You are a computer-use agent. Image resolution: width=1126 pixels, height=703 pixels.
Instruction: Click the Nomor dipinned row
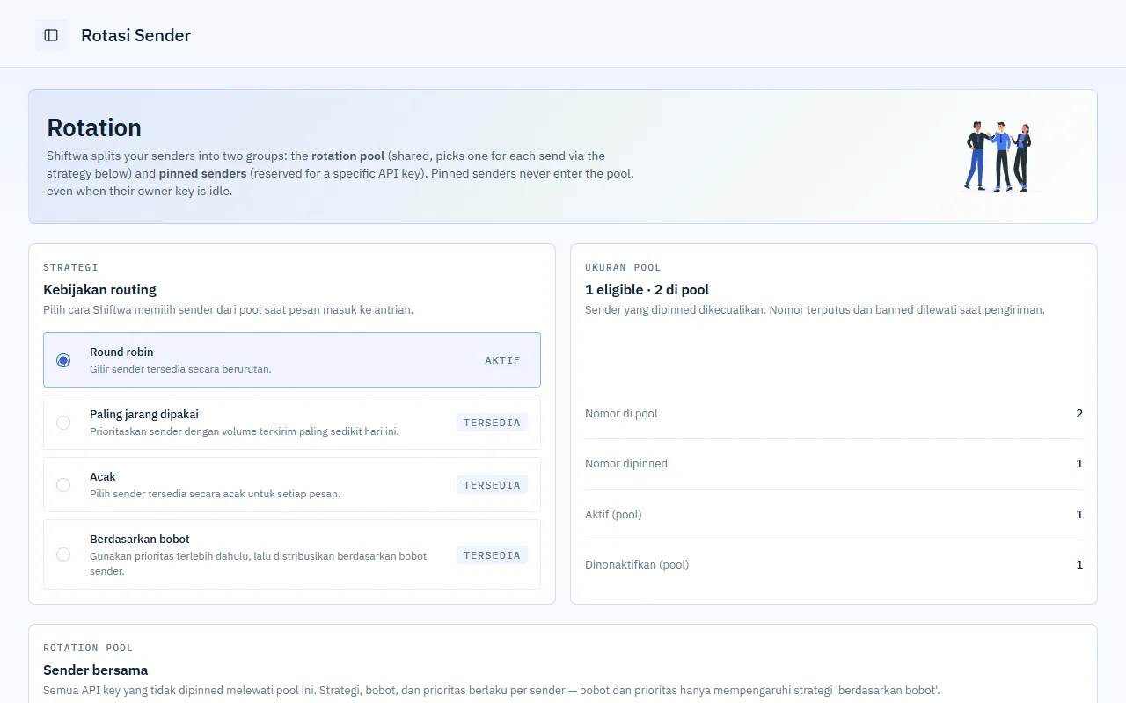834,464
